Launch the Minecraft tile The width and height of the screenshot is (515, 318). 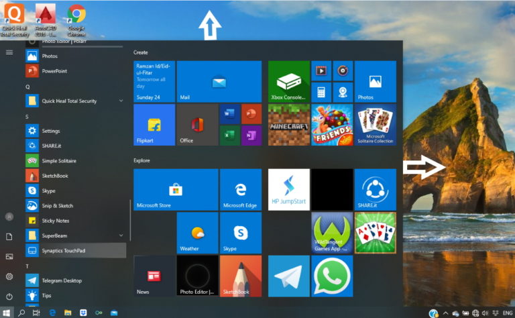[x=289, y=125]
